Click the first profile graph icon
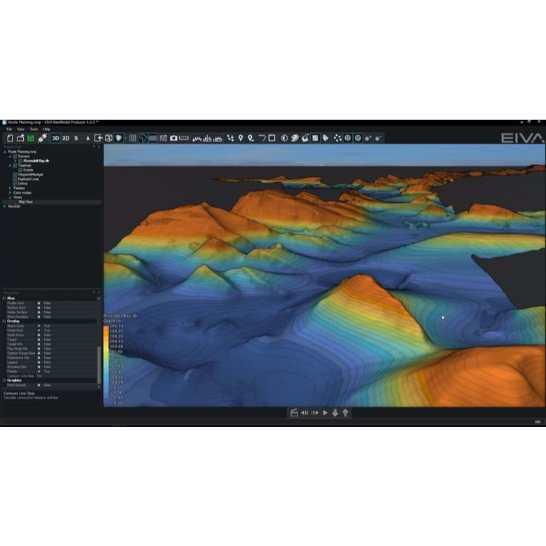 [x=197, y=139]
